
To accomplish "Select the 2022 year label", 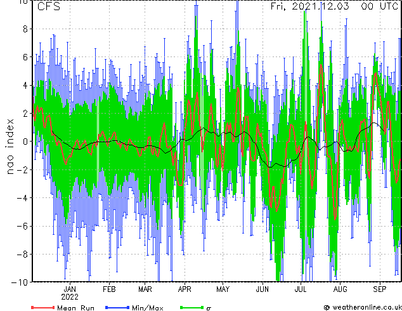I will pos(70,297).
